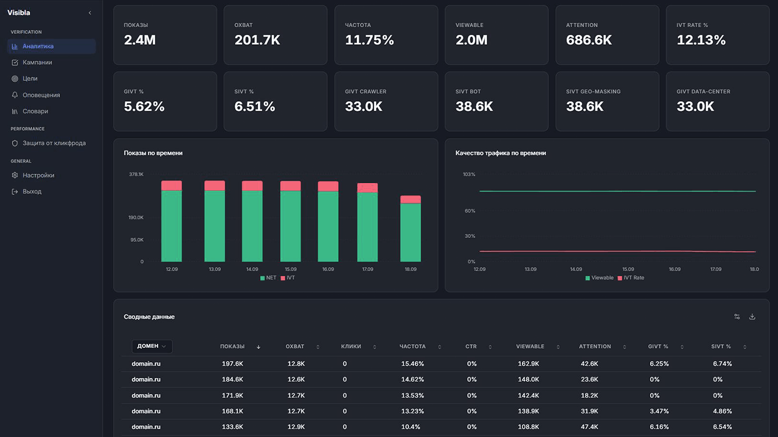Click the 6.74% SIVT cell
778x437 pixels.
[722, 364]
